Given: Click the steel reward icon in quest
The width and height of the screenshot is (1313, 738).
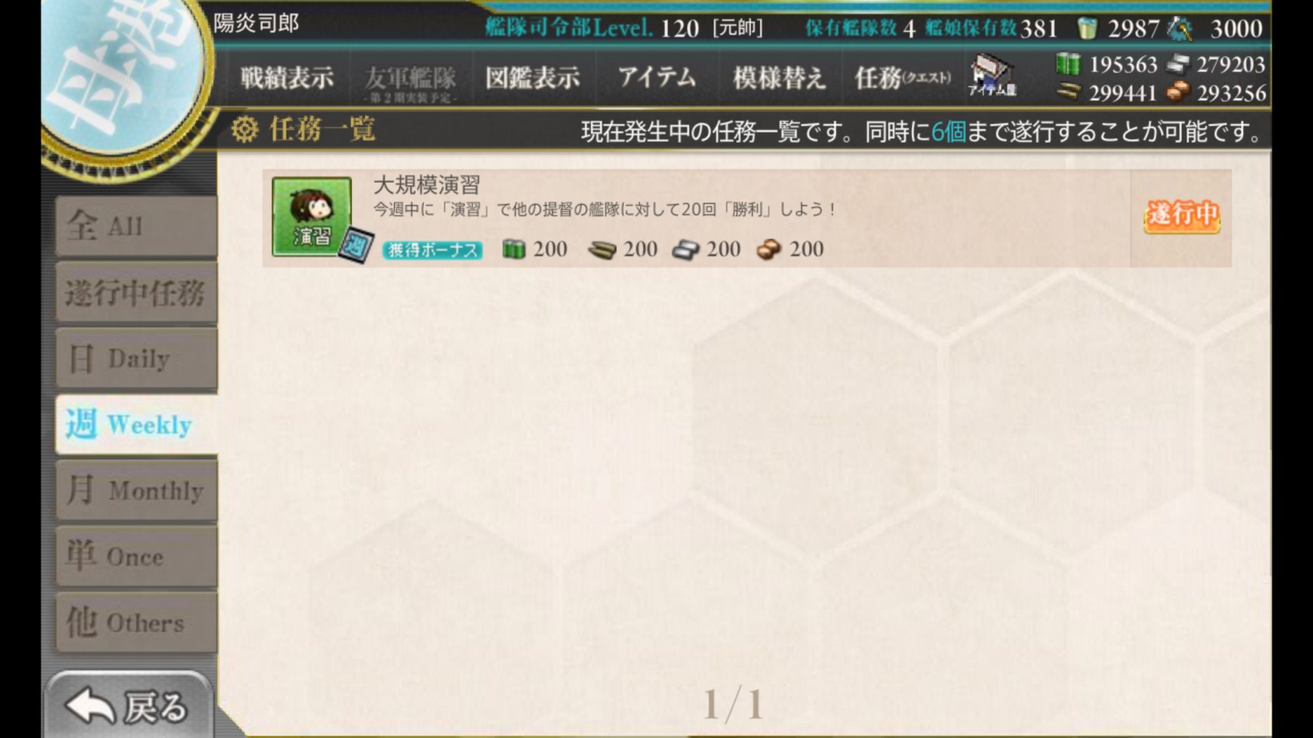Looking at the screenshot, I should [x=687, y=249].
